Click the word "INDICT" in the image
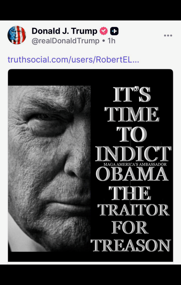This screenshot has width=181, height=285. pyautogui.click(x=133, y=154)
